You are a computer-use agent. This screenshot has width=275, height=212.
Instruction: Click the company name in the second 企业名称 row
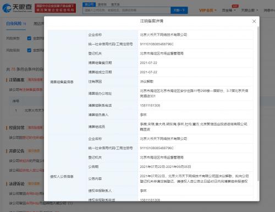(x=163, y=139)
